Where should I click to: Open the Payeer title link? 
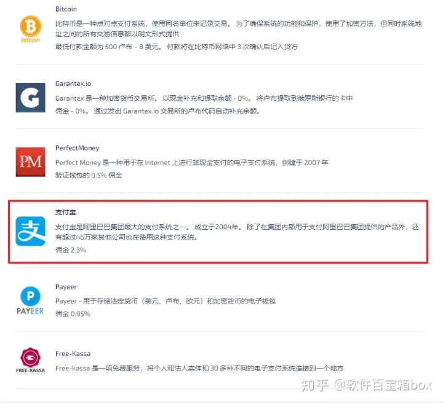point(66,287)
